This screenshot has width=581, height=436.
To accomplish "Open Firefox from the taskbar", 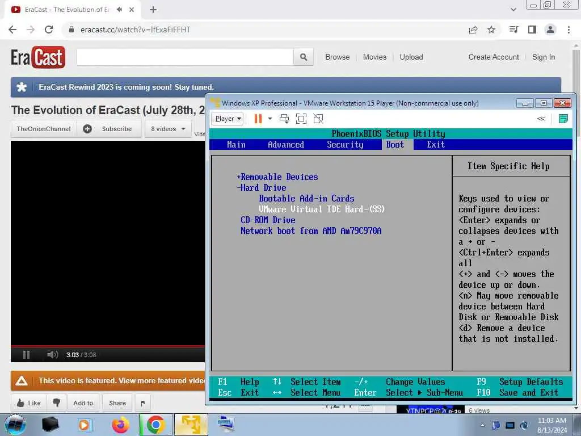I will click(x=121, y=425).
